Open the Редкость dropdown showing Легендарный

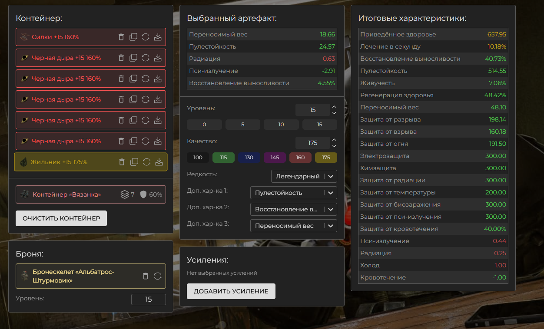[304, 176]
